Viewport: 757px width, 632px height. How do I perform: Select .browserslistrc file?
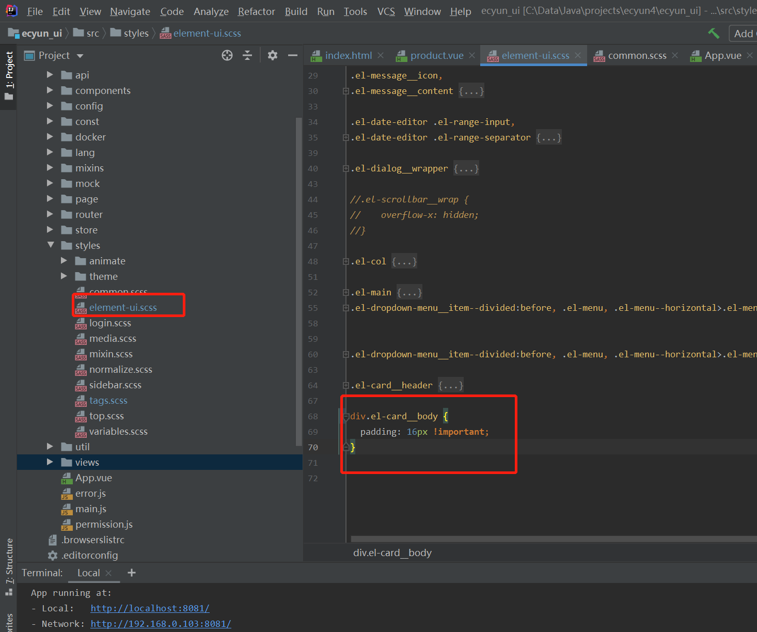[x=93, y=540]
